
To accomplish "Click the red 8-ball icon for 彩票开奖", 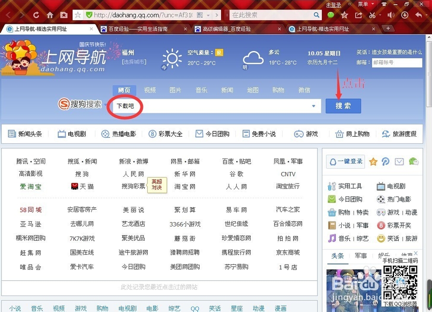I will click(380, 226).
